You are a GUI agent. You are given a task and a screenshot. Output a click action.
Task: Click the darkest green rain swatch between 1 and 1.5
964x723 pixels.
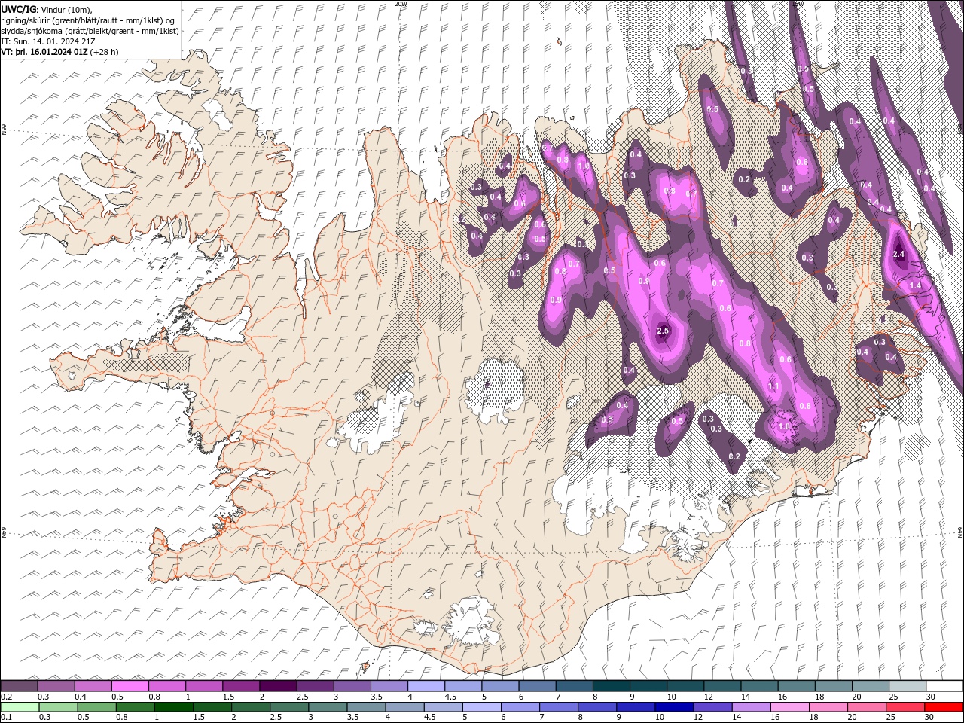(x=174, y=707)
